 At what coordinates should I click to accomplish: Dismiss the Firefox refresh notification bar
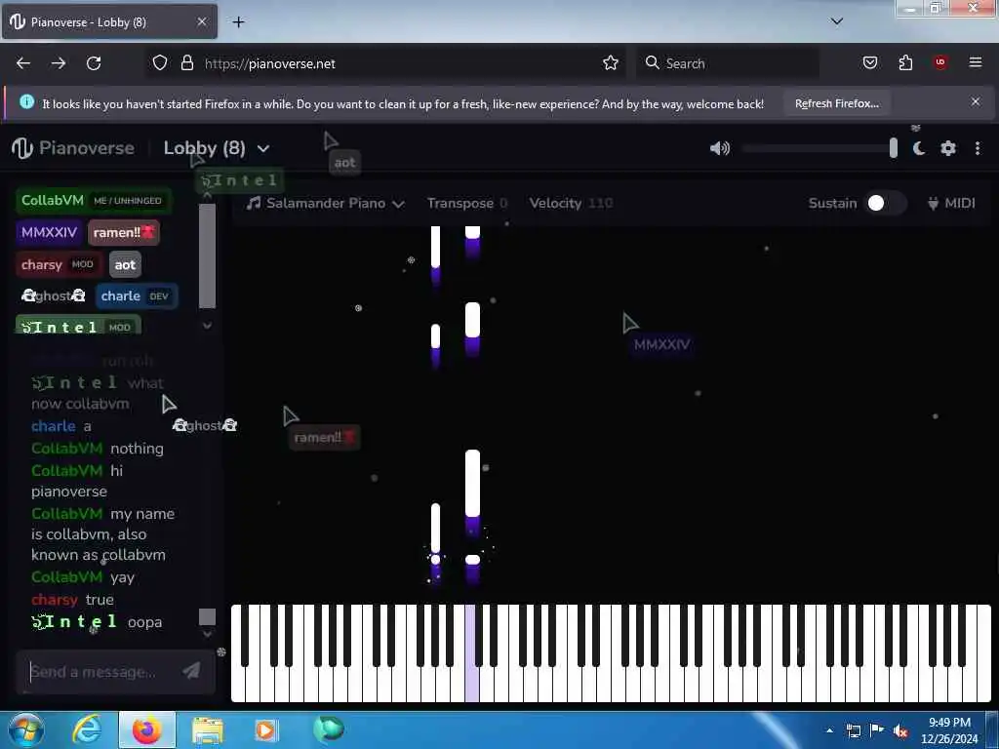[x=976, y=101]
